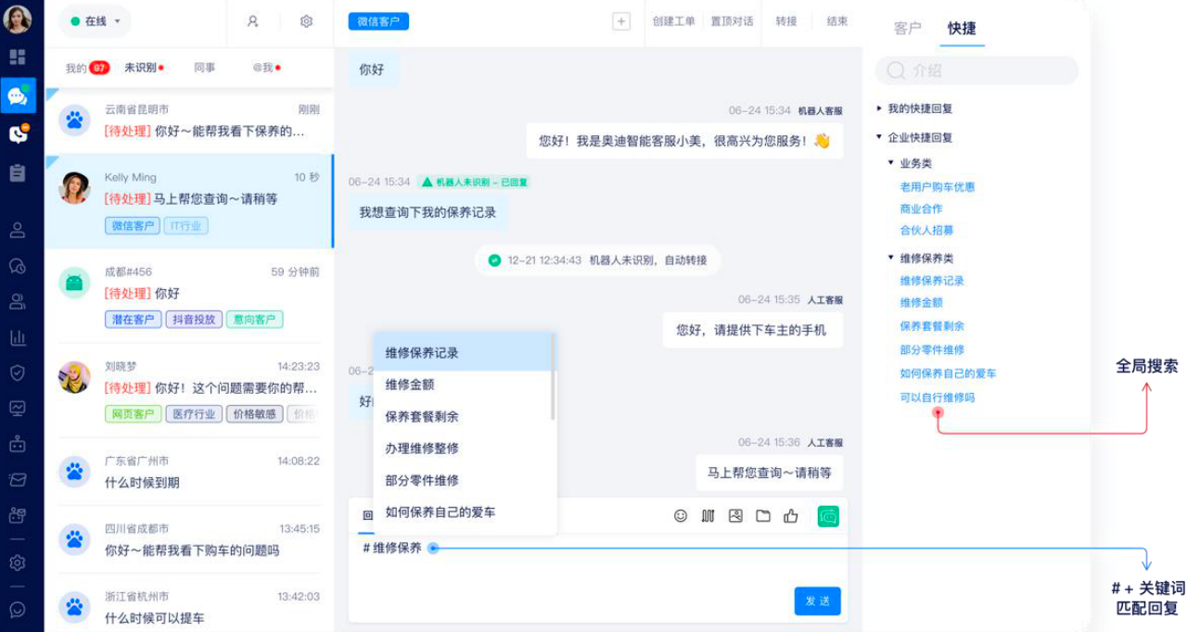Viewport: 1200px width, 632px height.
Task: Click the image attachment icon in input toolbar
Action: [735, 516]
